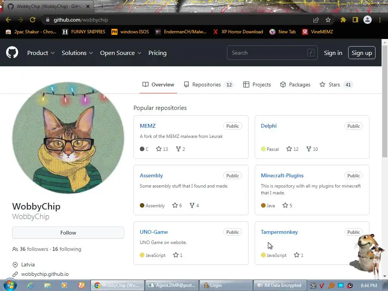Open Windows Media Player taskbar icon
388x291 pixels.
64,285
